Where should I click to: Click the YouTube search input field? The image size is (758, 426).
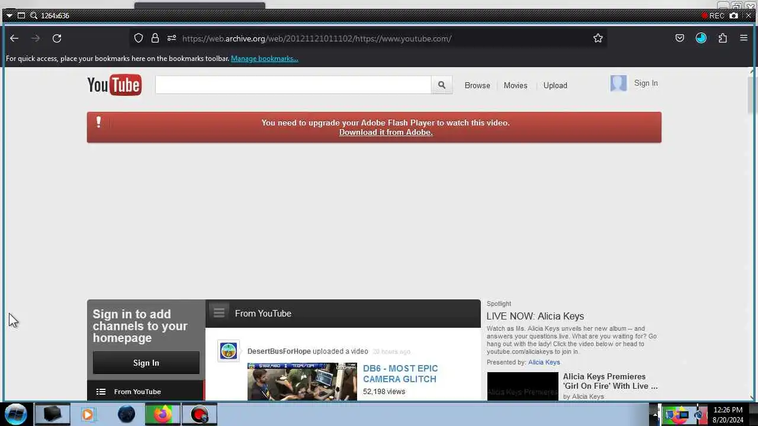click(293, 85)
